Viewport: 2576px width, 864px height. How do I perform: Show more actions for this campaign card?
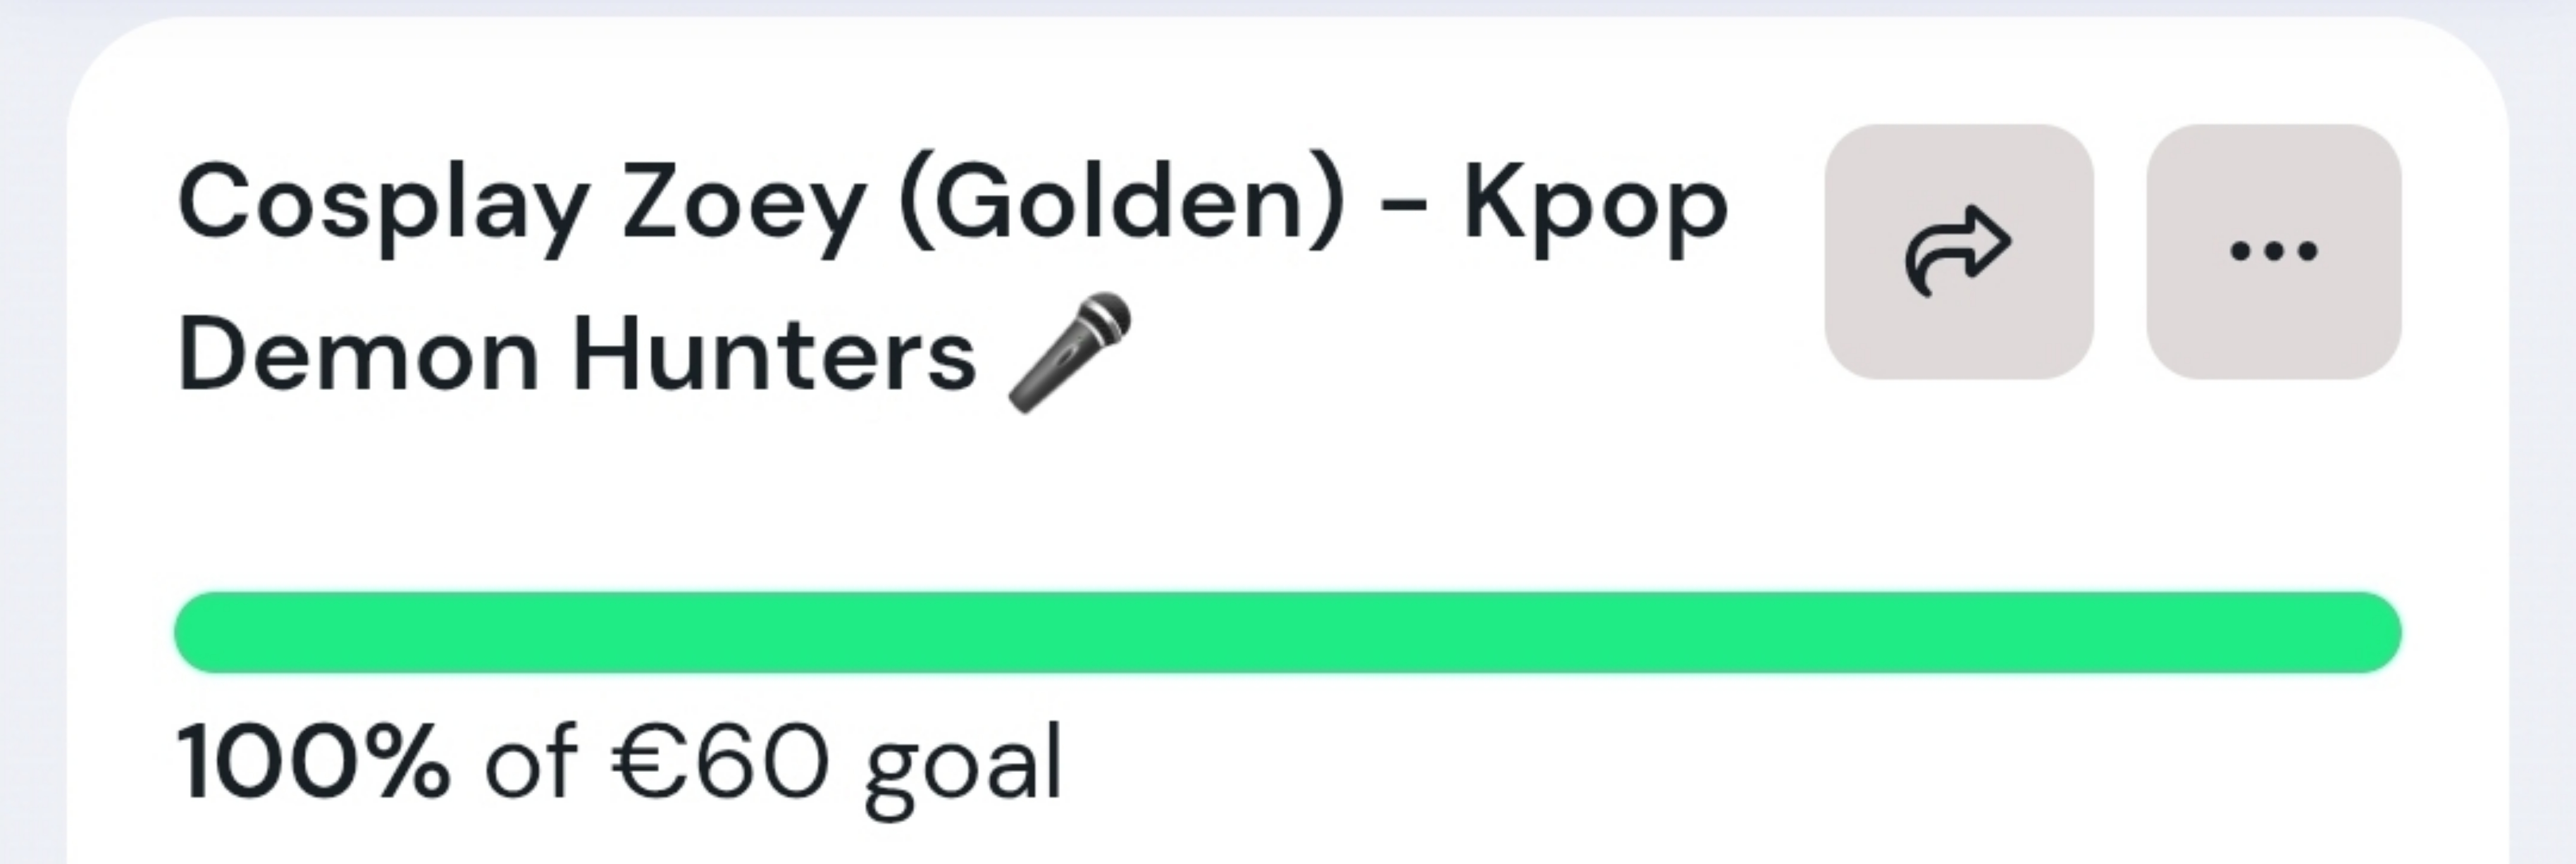click(x=2273, y=252)
